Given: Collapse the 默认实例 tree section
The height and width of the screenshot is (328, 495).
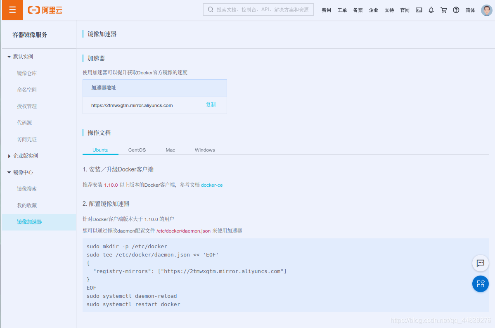Looking at the screenshot, I should pyautogui.click(x=9, y=57).
